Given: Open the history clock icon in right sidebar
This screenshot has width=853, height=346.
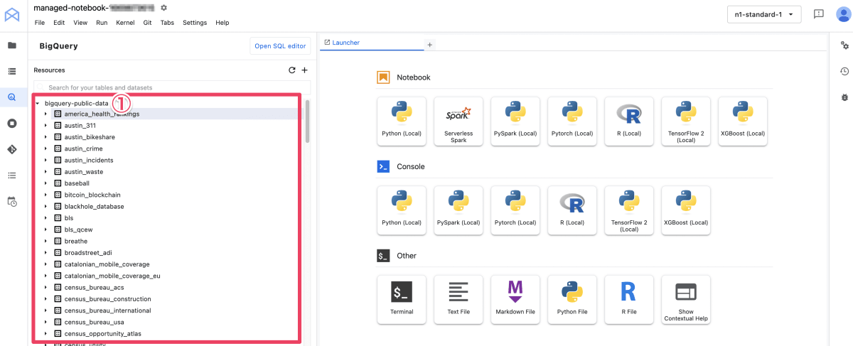Looking at the screenshot, I should [844, 71].
